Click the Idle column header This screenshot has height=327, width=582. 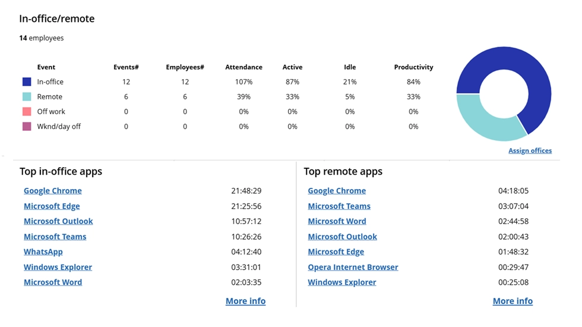(x=350, y=67)
